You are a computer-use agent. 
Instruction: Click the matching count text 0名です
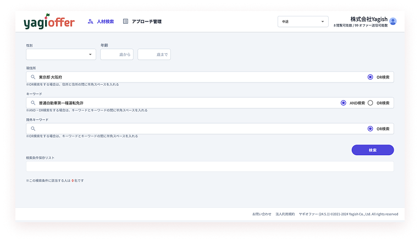[x=78, y=180]
